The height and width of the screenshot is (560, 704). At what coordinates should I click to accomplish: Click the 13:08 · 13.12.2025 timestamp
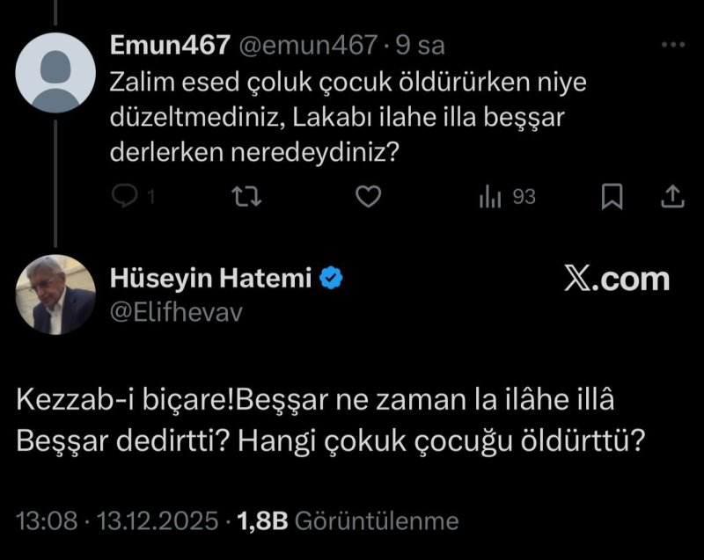click(117, 520)
